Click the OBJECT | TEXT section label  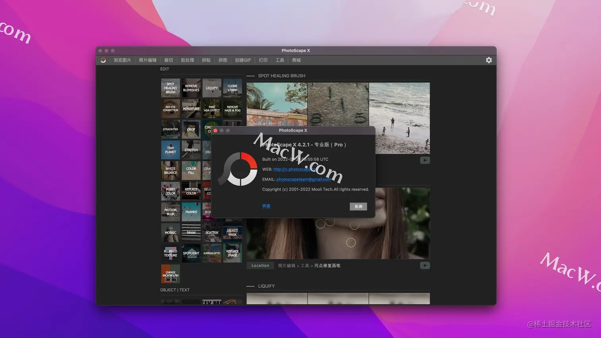(x=175, y=290)
